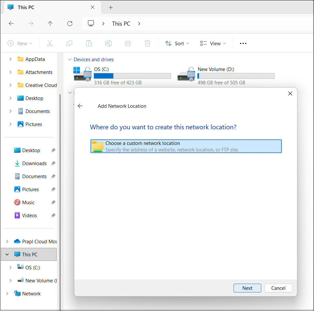The image size is (314, 311).
Task: Select the OS (C:) drive icon
Action: click(x=82, y=74)
